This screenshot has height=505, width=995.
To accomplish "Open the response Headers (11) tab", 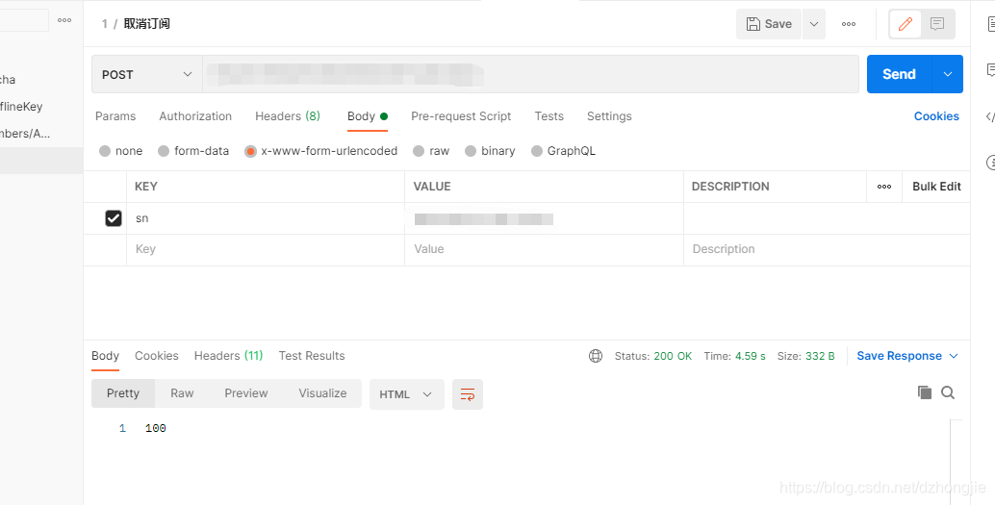I will (228, 356).
